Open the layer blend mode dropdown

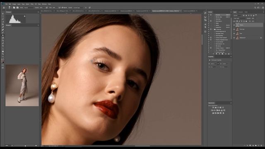click(x=239, y=18)
